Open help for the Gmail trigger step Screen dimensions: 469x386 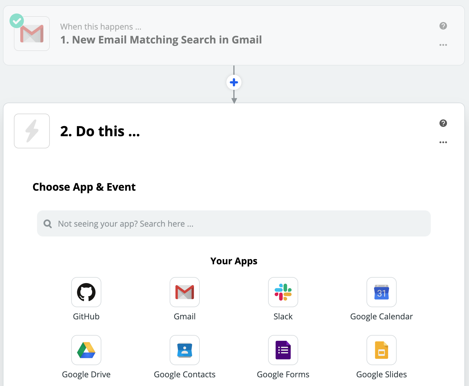point(443,26)
